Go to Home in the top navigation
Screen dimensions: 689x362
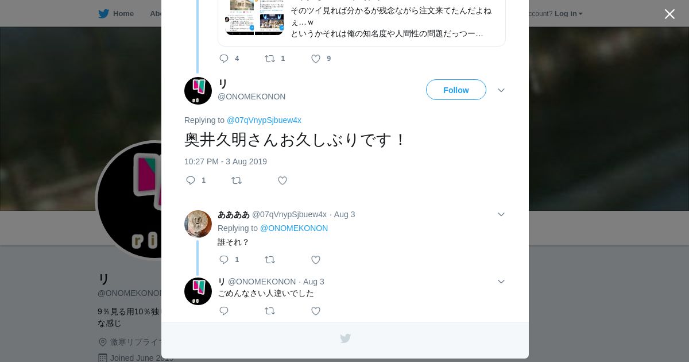[x=116, y=14]
